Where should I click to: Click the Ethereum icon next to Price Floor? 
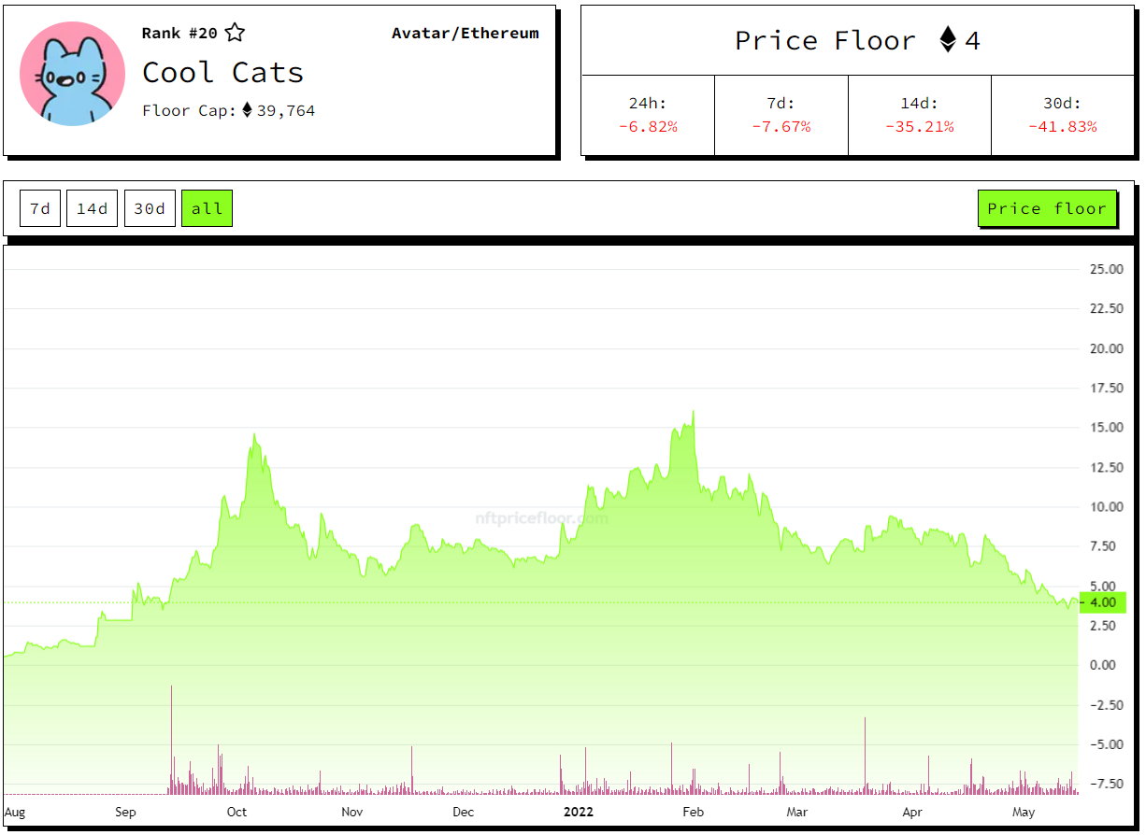click(x=948, y=39)
